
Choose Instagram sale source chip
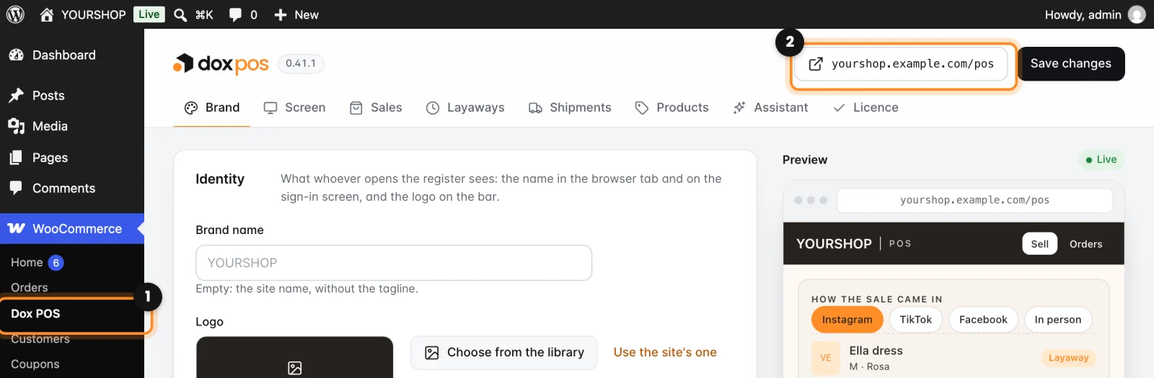point(847,319)
